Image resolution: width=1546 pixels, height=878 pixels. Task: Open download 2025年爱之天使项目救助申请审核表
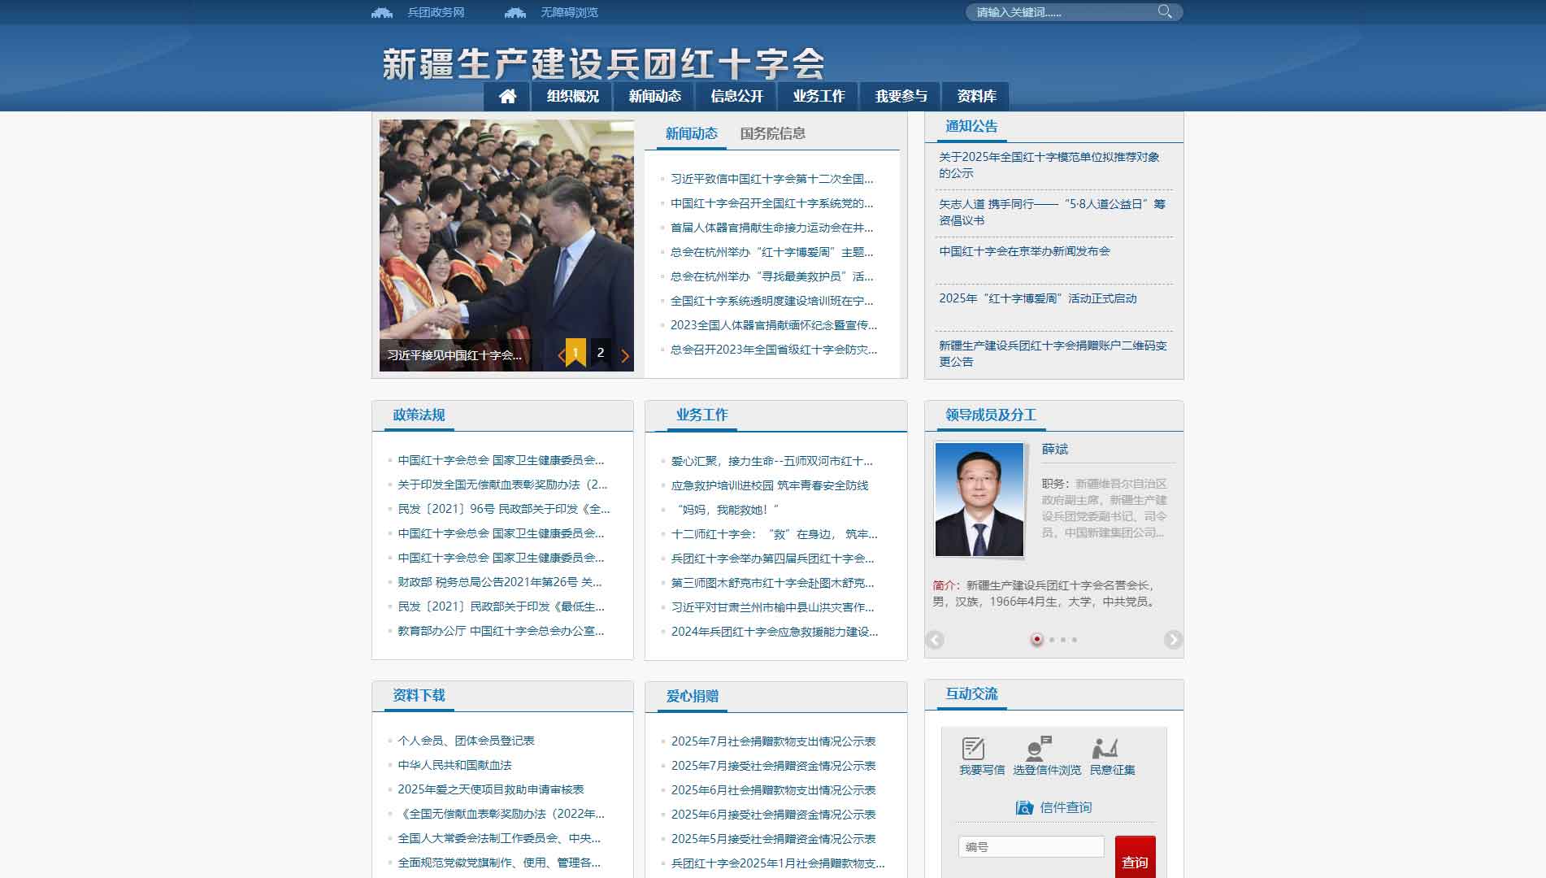coord(491,789)
